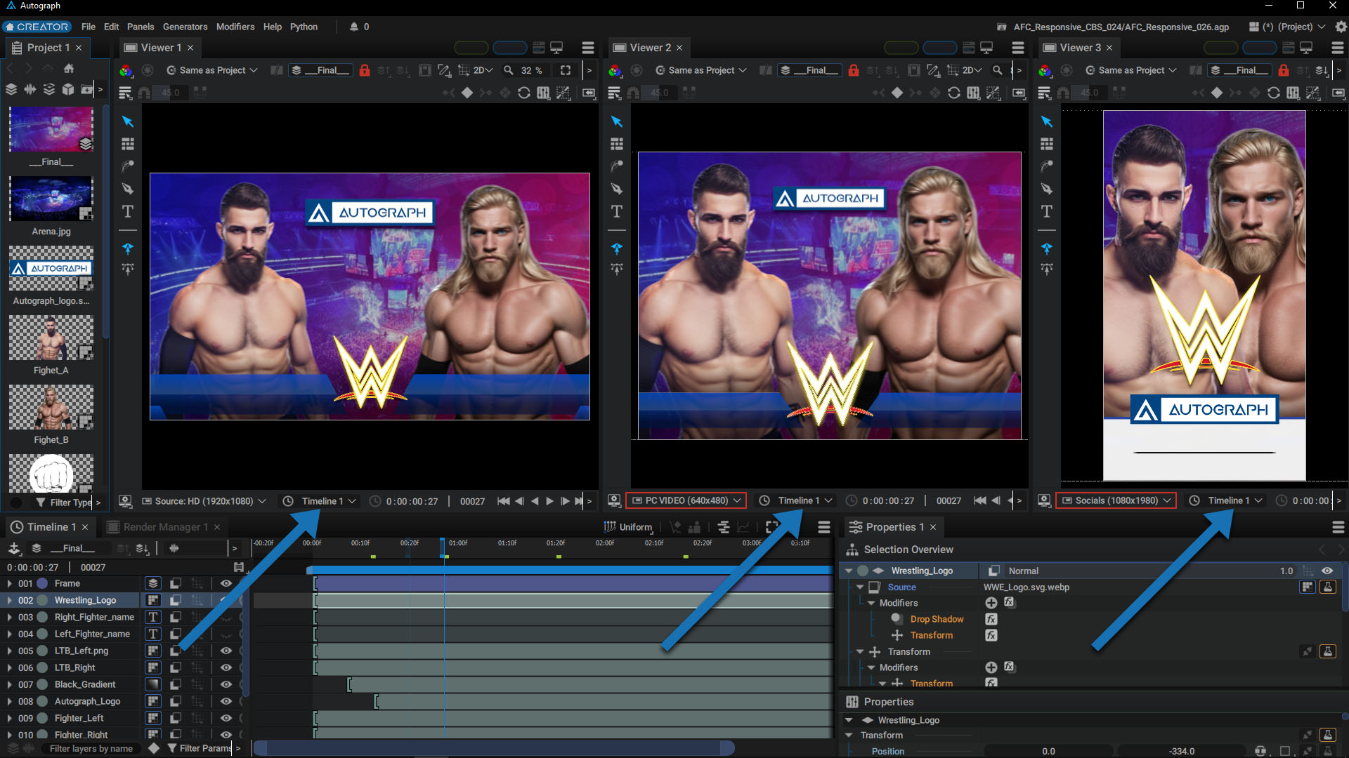Toggle the blue pill switch in Viewer 2 header
This screenshot has height=758, width=1349.
coord(939,48)
